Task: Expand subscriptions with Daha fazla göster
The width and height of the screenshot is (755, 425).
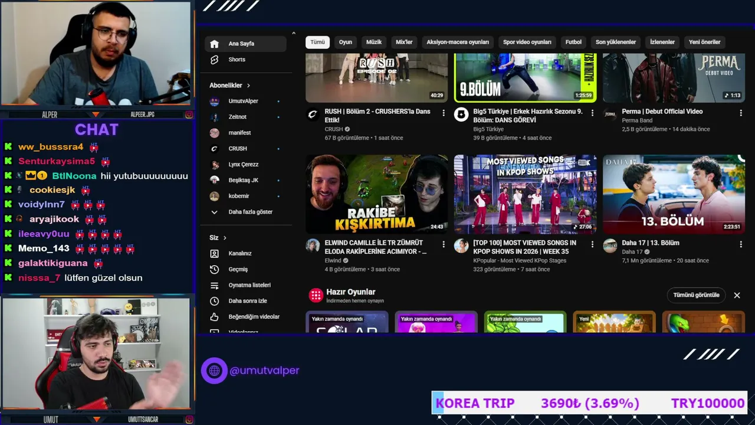Action: (x=245, y=212)
